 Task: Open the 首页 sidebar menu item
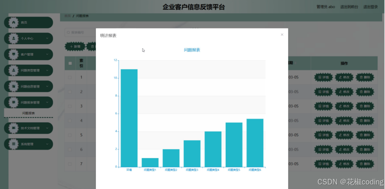coord(29,23)
